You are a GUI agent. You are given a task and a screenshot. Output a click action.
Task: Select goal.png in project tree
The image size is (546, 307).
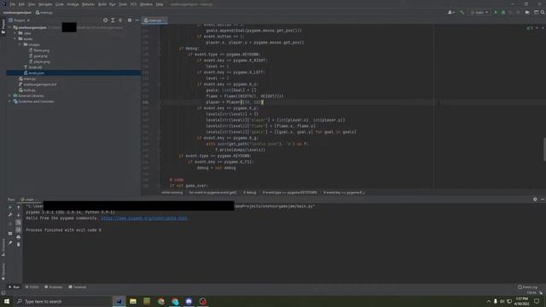tap(38, 56)
